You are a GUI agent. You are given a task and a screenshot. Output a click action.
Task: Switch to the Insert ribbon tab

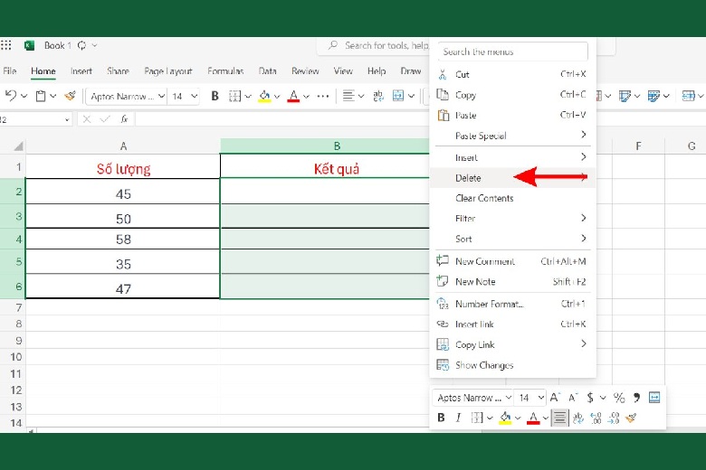(x=81, y=71)
